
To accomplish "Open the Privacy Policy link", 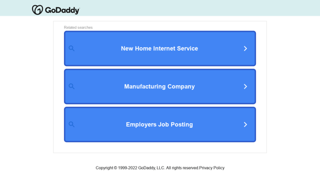I will 212,168.
